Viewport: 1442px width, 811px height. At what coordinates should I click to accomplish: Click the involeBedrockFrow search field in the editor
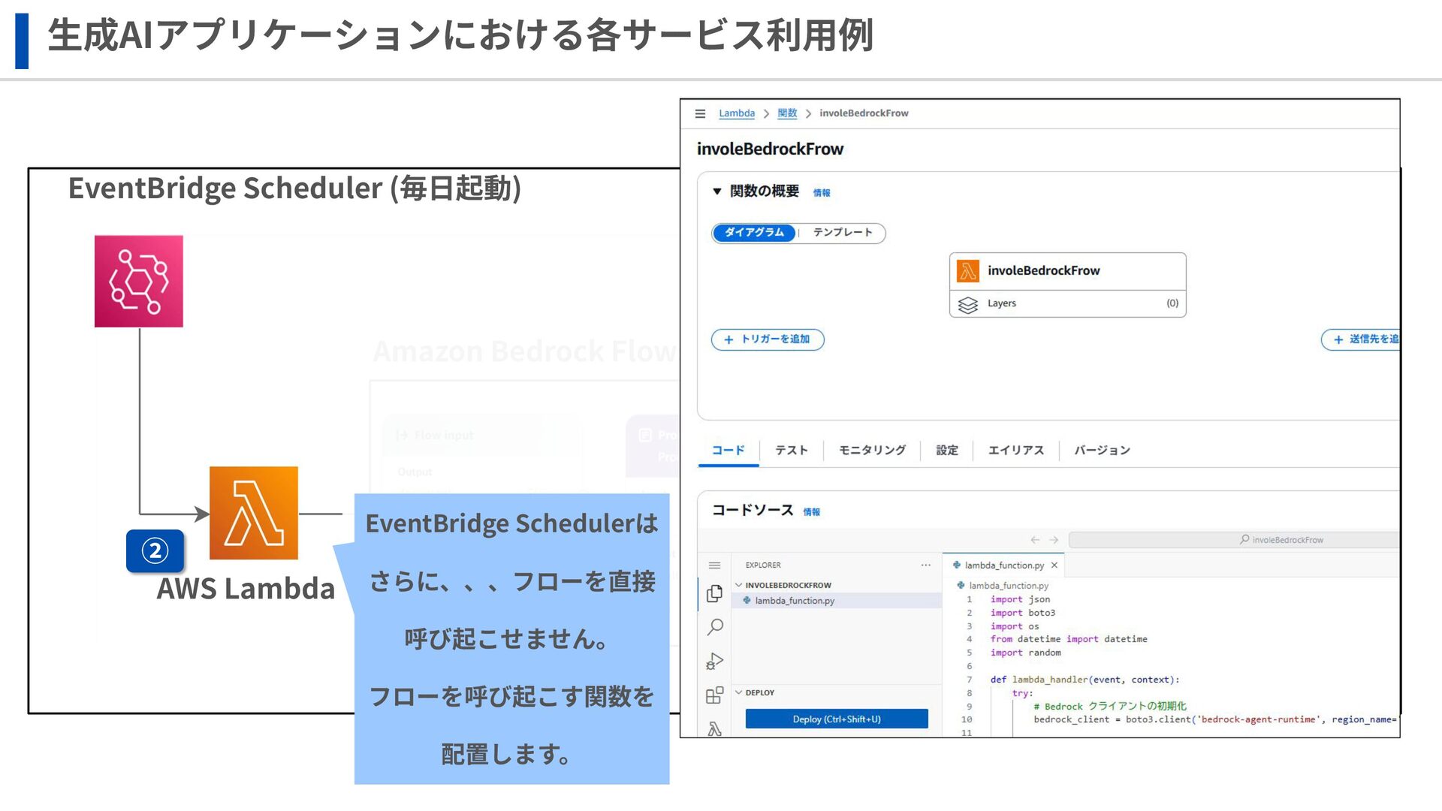pos(1232,540)
